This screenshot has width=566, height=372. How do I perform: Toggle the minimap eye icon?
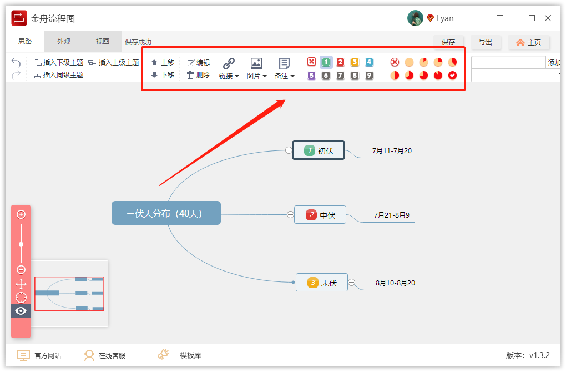click(21, 311)
